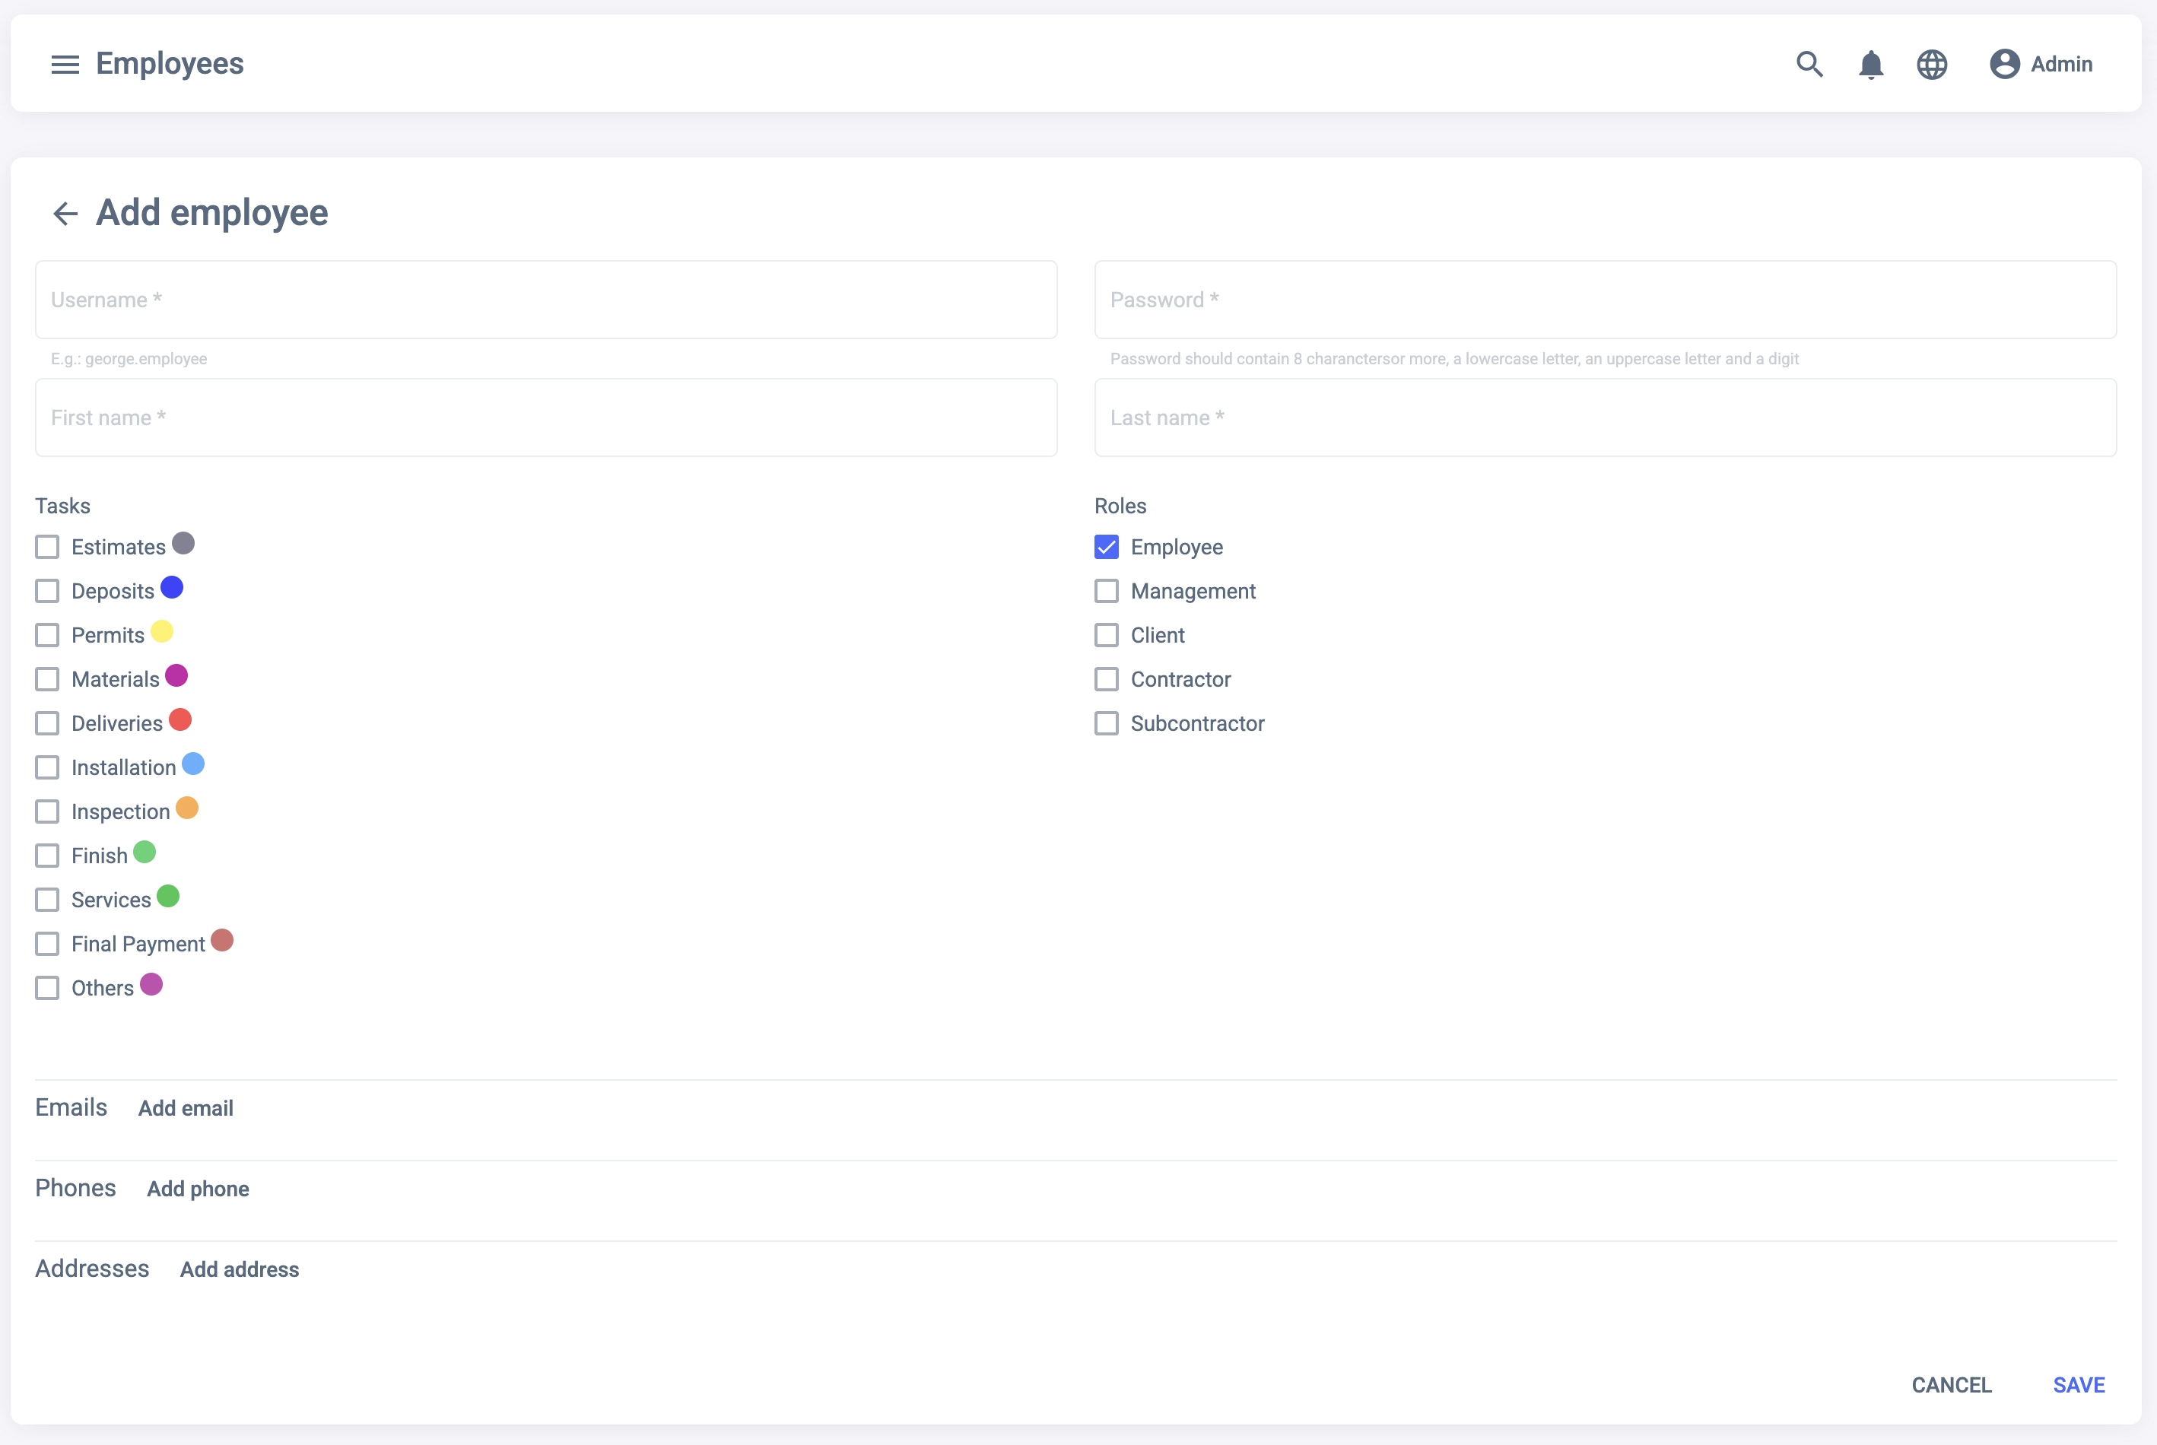Click the search magnifier icon
Screen dimensions: 2157x1445
1809,65
